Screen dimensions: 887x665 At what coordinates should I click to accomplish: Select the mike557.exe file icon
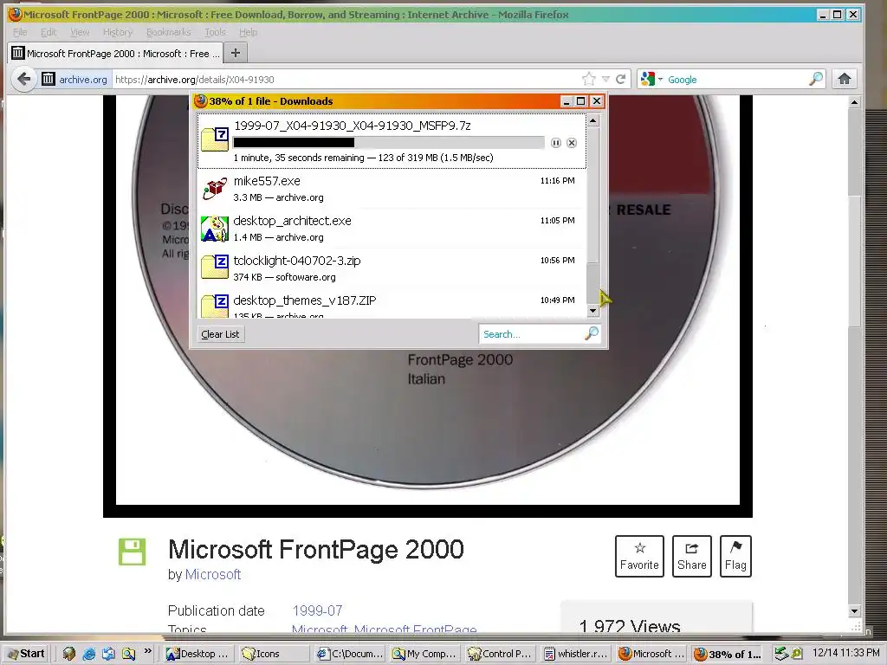(215, 189)
